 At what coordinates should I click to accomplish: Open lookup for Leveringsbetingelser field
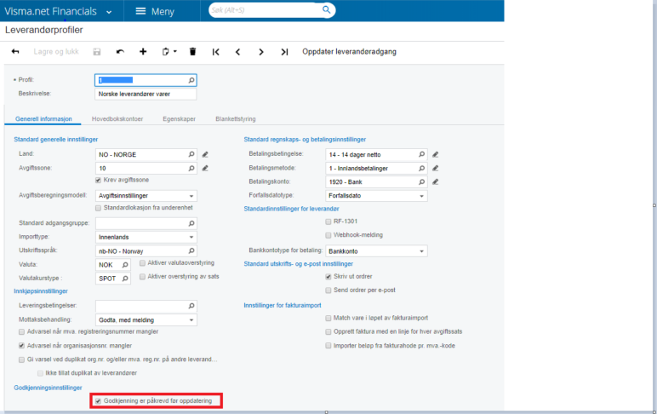[191, 306]
